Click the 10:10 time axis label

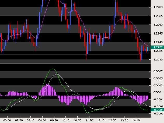coord(66,120)
